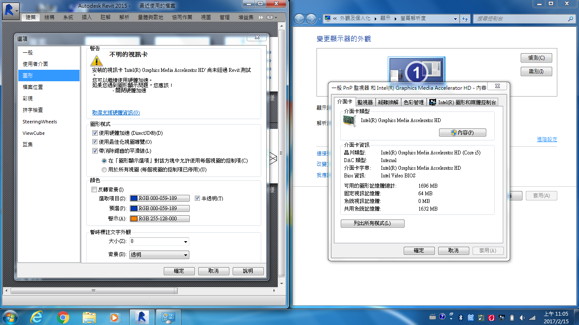Viewport: 579px width, 325px height.
Task: Open Intel(R) 圖形和媒體控制台 tab
Action: 462,103
